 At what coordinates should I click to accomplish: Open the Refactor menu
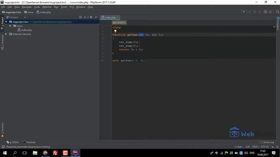click(47, 7)
